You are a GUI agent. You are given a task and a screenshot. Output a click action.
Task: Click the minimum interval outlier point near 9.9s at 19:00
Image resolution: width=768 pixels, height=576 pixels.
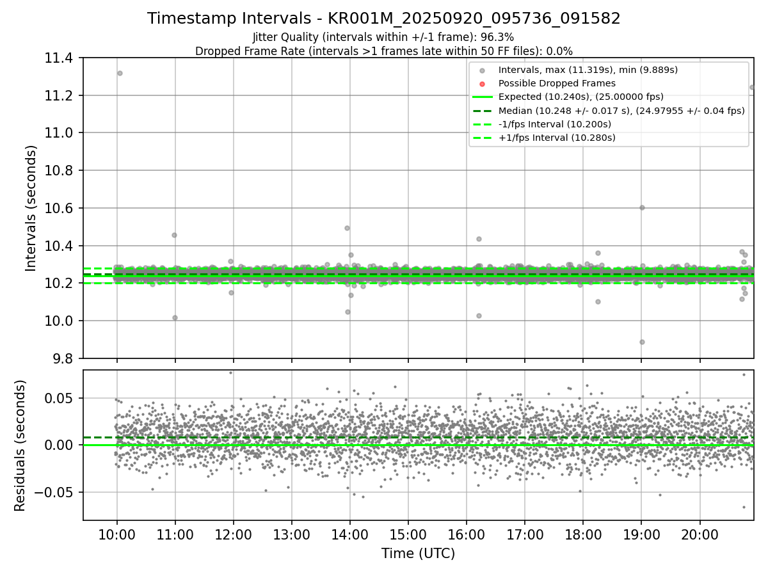pos(642,342)
